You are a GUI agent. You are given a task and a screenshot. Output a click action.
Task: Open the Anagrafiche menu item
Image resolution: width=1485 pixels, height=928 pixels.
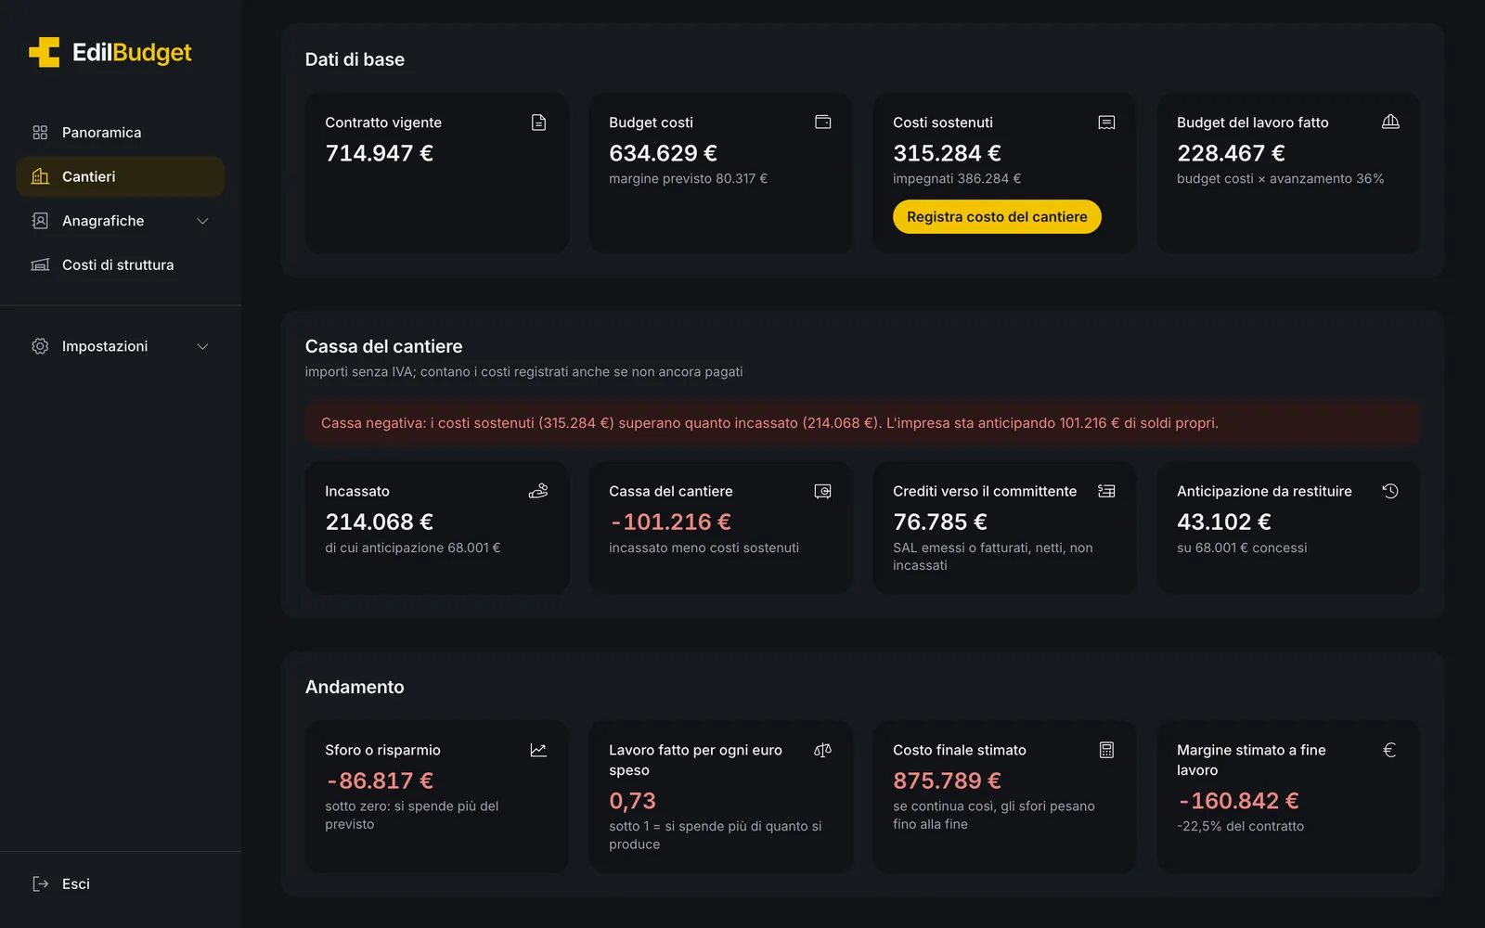point(121,221)
